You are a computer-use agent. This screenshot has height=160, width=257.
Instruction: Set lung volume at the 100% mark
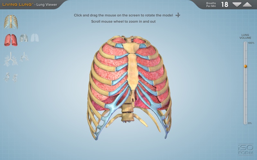coord(245,43)
